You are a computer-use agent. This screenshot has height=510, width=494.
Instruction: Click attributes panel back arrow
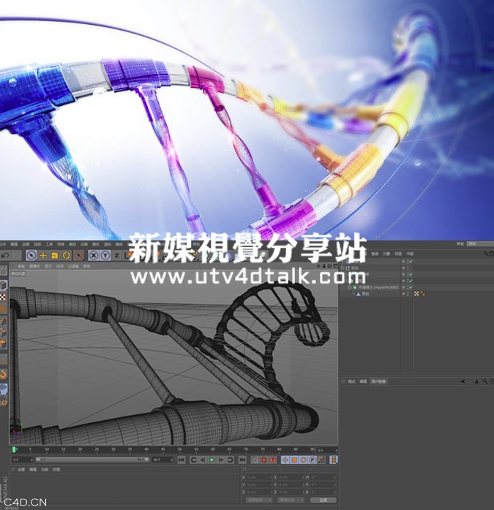point(463,381)
